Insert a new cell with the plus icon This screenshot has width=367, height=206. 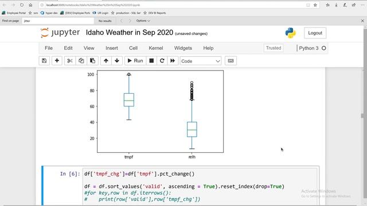tap(57, 61)
